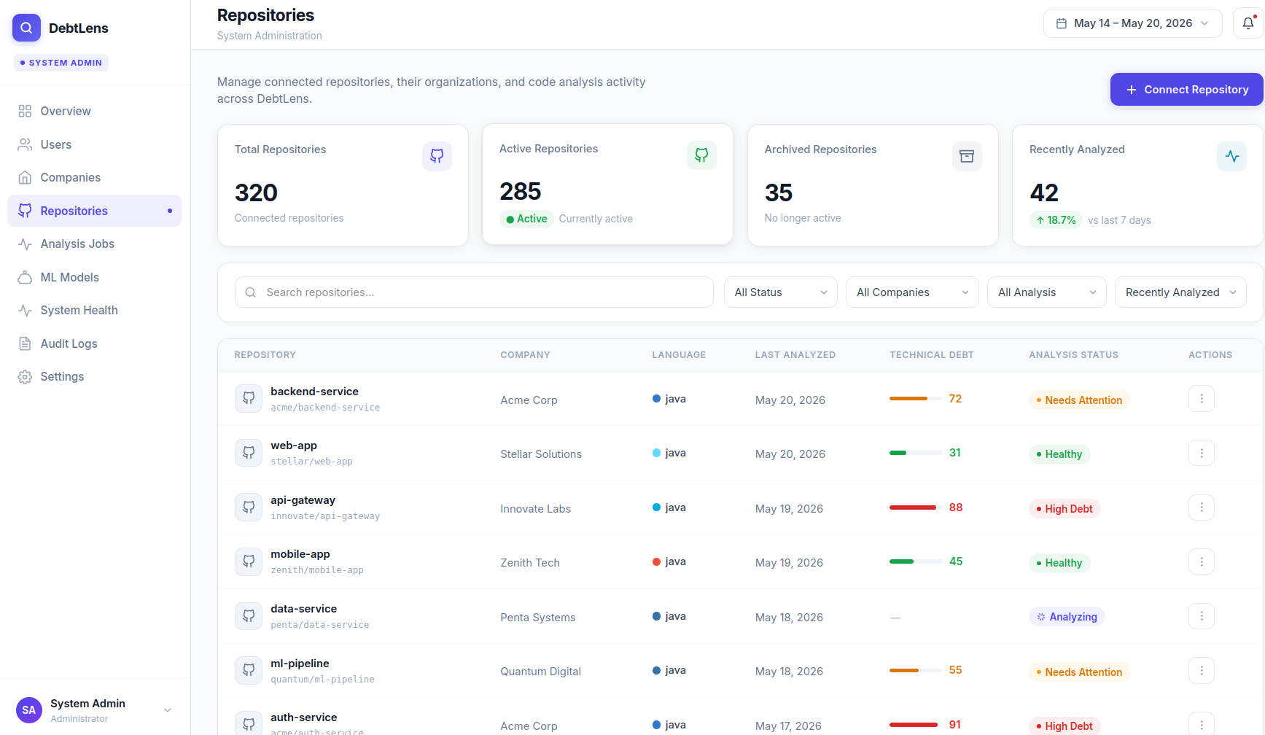Click the backend-service repository icon
Viewport: 1265px width, 735px height.
point(249,399)
